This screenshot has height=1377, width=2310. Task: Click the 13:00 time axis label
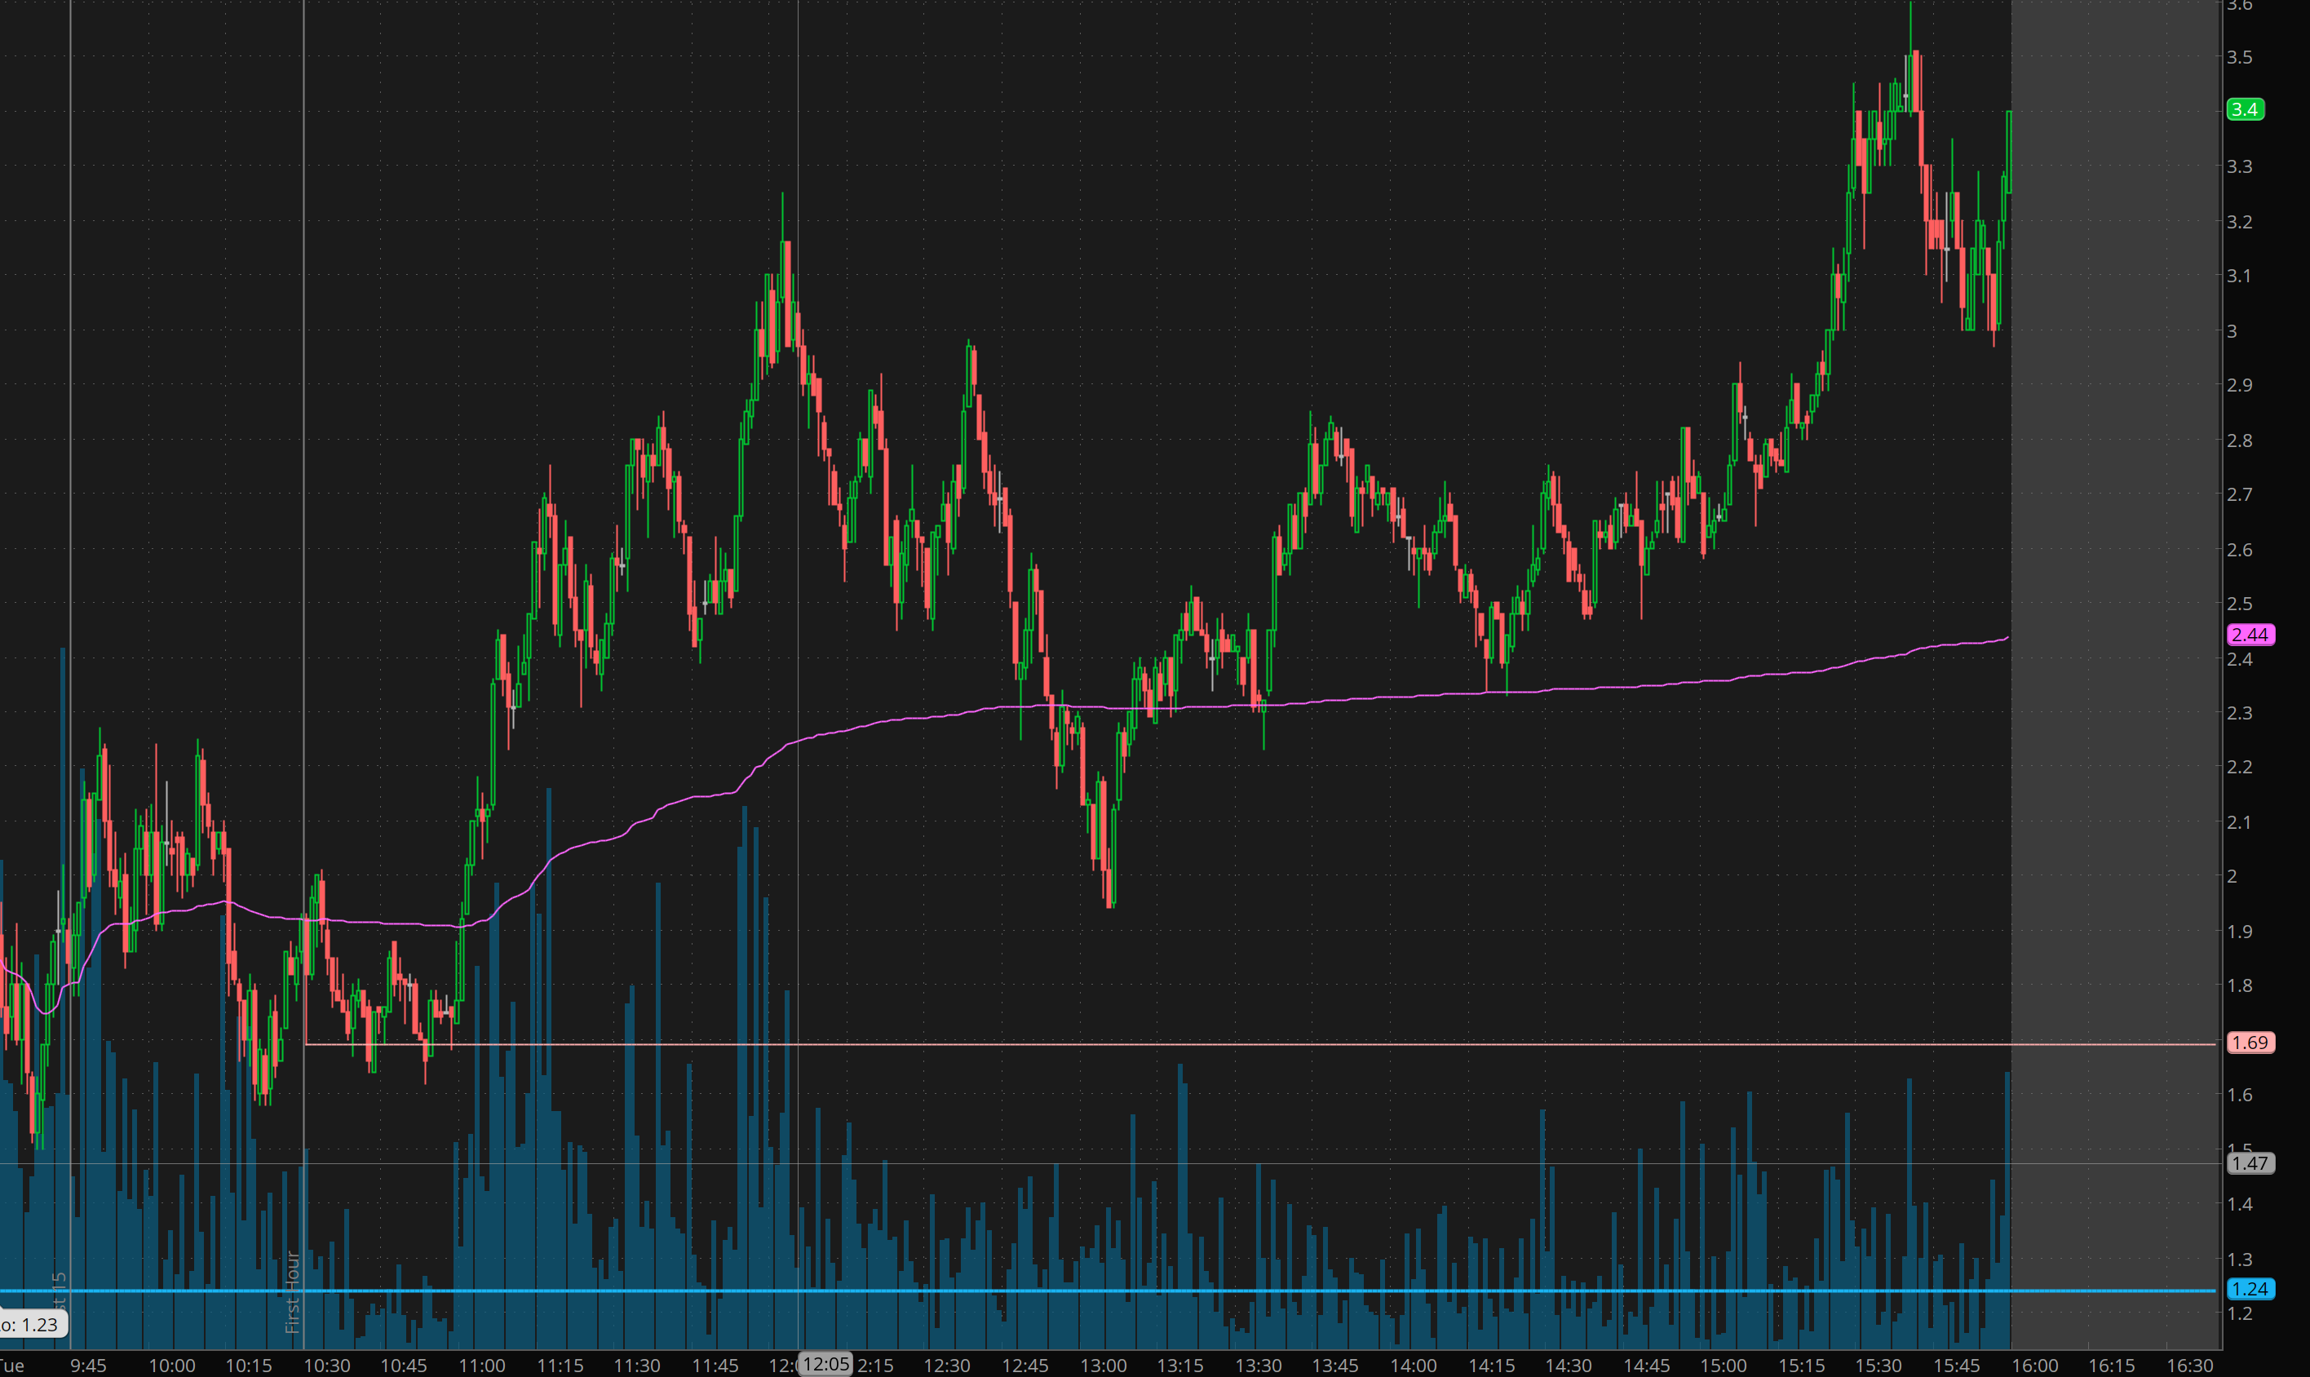[1103, 1365]
